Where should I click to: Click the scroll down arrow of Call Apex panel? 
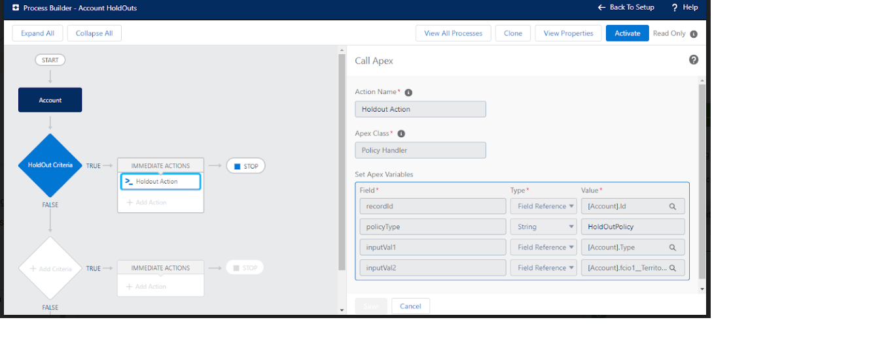point(702,289)
